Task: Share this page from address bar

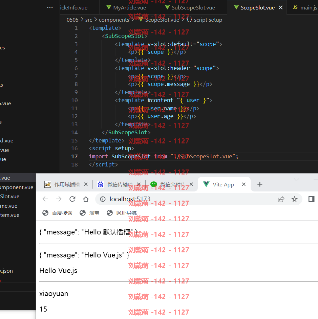Action: 281,199
